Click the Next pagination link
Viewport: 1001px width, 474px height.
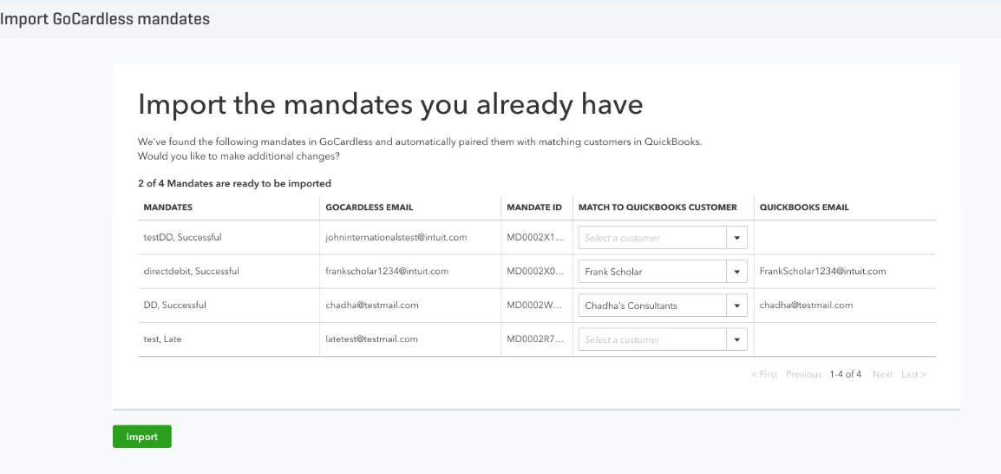pos(882,374)
